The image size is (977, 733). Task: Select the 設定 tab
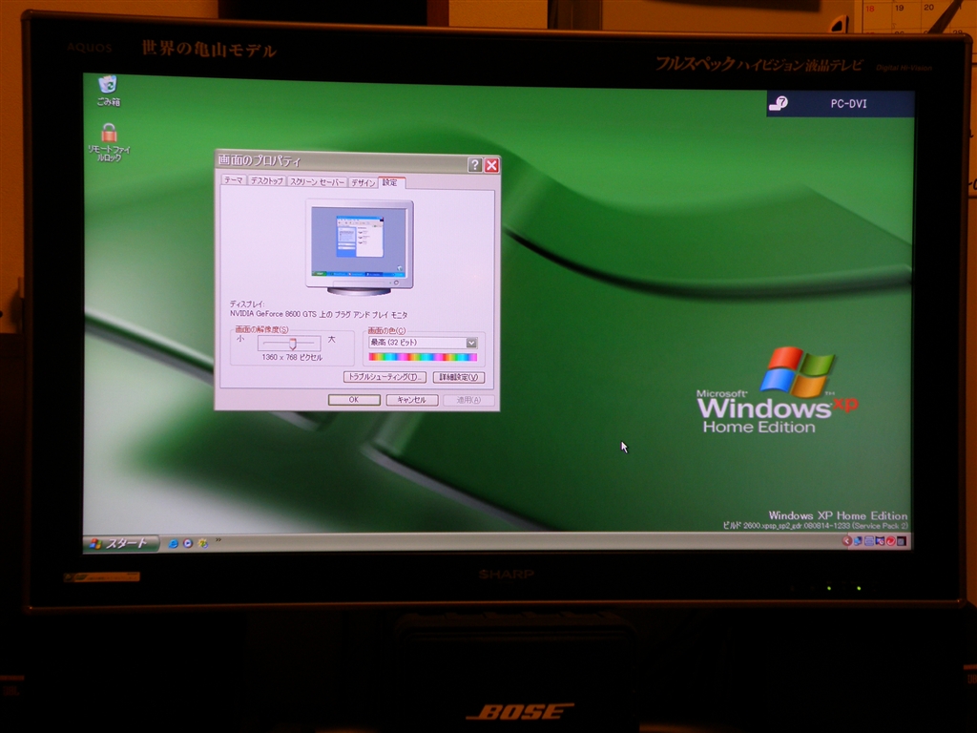pyautogui.click(x=390, y=182)
